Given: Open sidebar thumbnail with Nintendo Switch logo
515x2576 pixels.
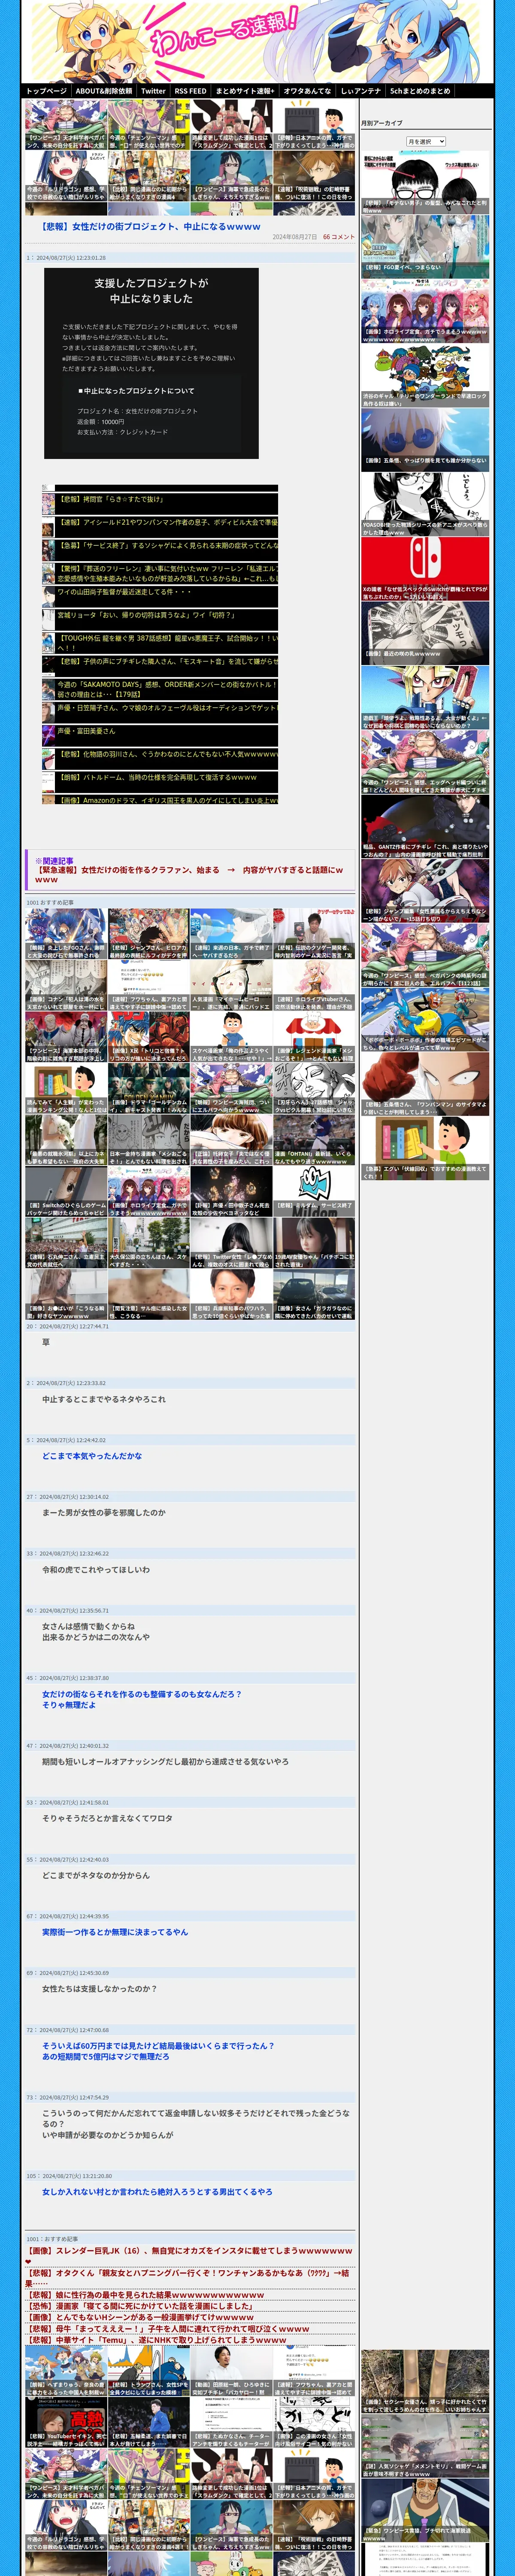Looking at the screenshot, I should coord(425,568).
